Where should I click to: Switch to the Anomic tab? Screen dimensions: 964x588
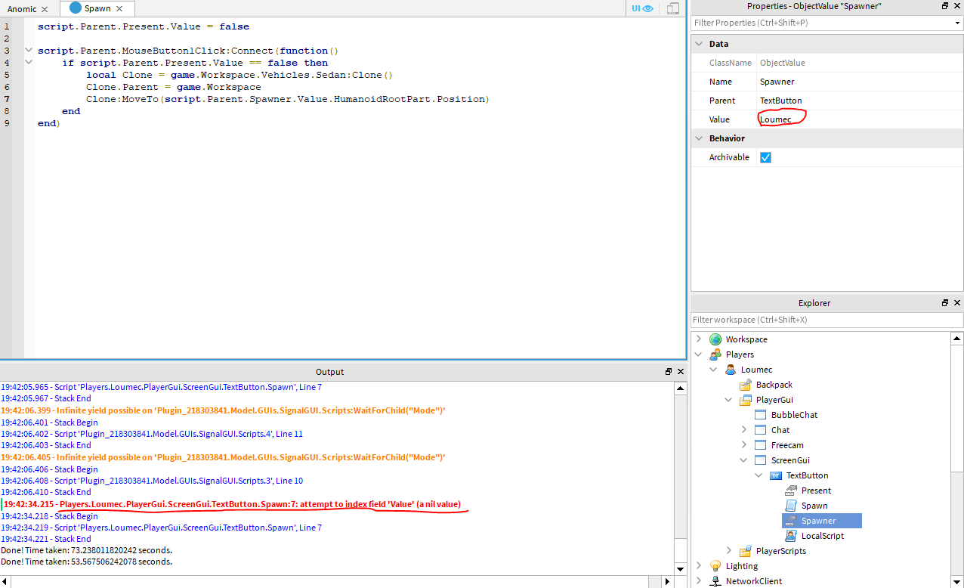click(x=22, y=9)
